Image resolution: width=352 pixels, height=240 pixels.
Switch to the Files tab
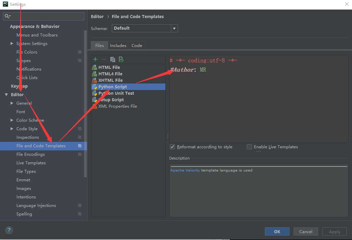click(99, 45)
